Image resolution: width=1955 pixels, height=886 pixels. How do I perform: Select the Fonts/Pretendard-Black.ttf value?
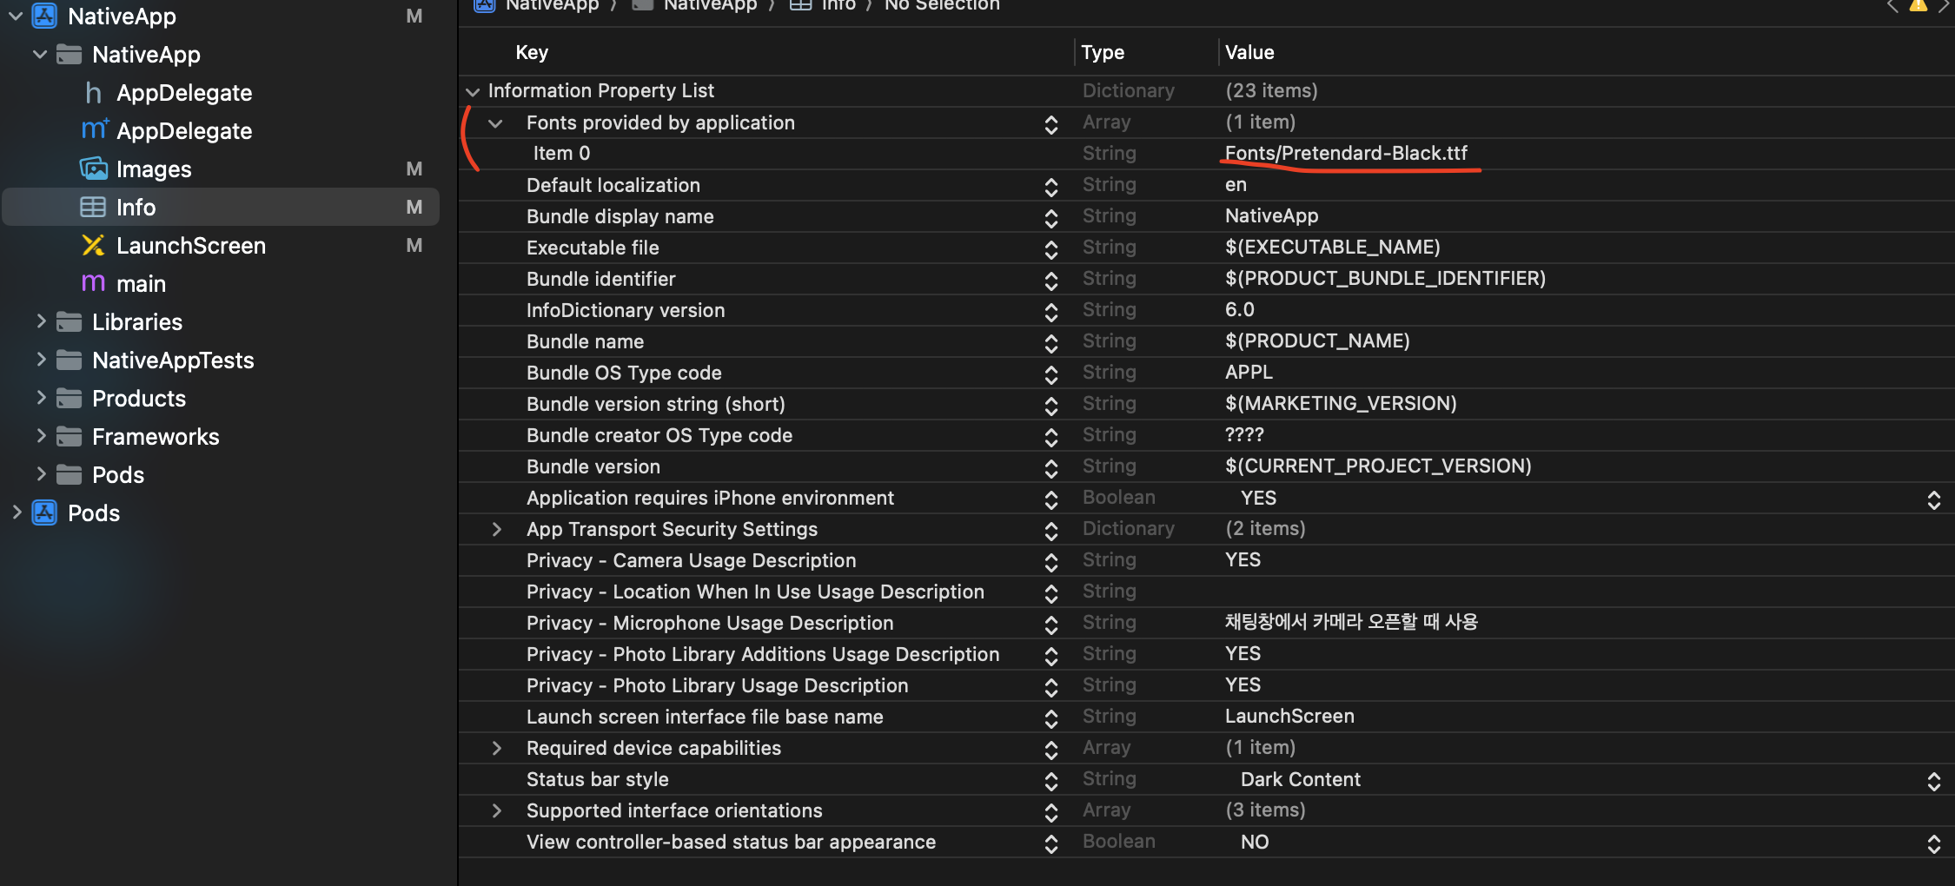point(1346,154)
